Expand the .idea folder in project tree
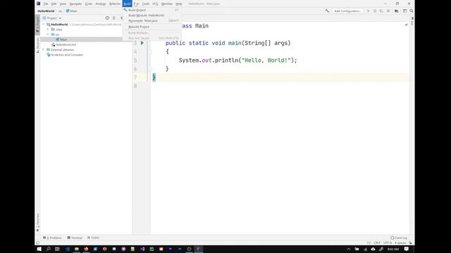This screenshot has width=451, height=253. tap(48, 30)
